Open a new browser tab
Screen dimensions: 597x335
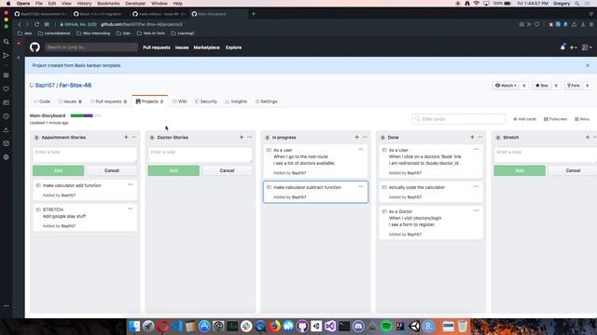point(253,14)
